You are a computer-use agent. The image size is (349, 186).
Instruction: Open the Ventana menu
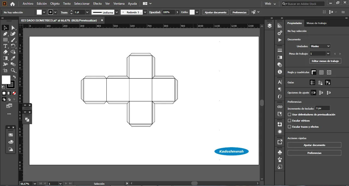point(119,4)
